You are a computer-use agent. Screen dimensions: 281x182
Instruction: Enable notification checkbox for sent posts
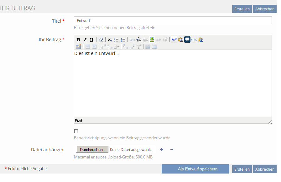coord(76,131)
